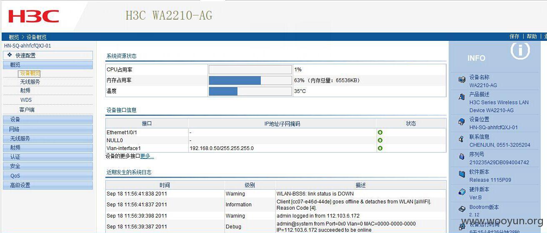Click the 级别 log column header
Image resolution: width=547 pixels, height=233 pixels.
click(x=250, y=185)
